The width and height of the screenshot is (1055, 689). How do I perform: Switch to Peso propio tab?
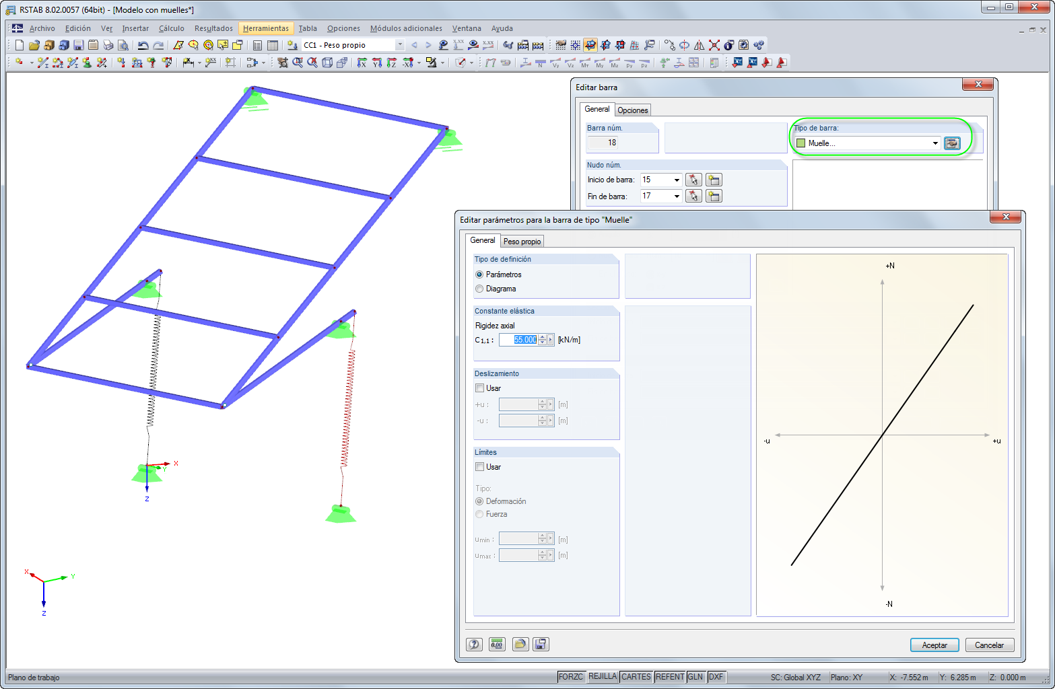[522, 242]
